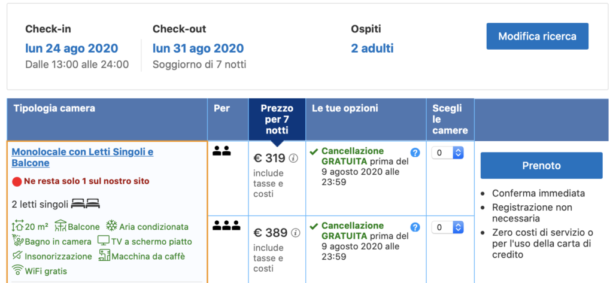Viewport: 613px width, 283px height.
Task: Change the check-in date lun 24 ago 2020
Action: [72, 48]
